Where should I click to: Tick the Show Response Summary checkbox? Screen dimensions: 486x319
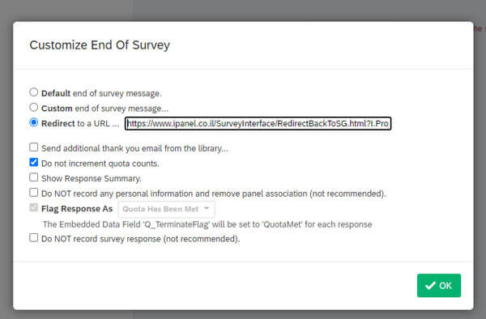tap(33, 177)
